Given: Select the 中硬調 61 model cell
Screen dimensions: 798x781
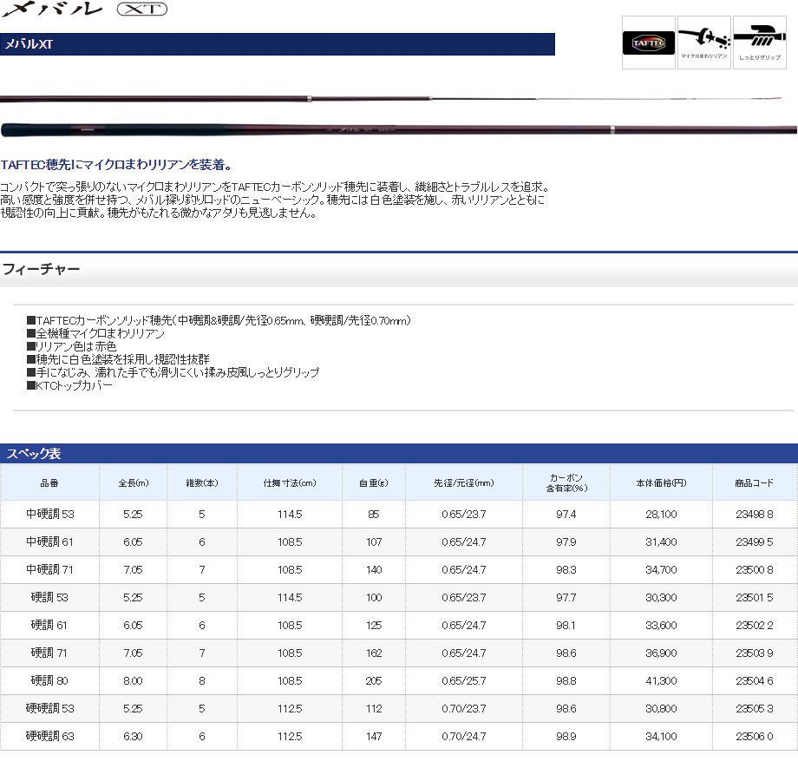Looking at the screenshot, I should point(50,541).
